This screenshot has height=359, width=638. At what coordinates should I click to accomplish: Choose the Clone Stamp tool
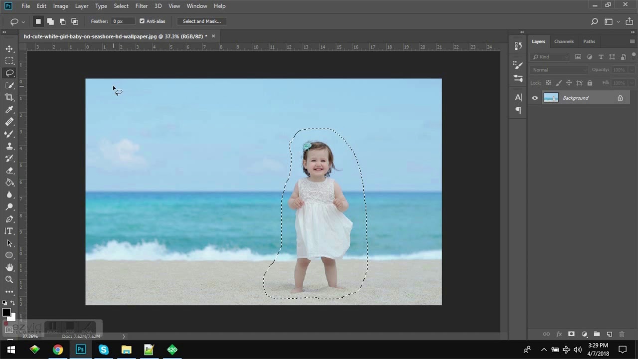coord(9,146)
